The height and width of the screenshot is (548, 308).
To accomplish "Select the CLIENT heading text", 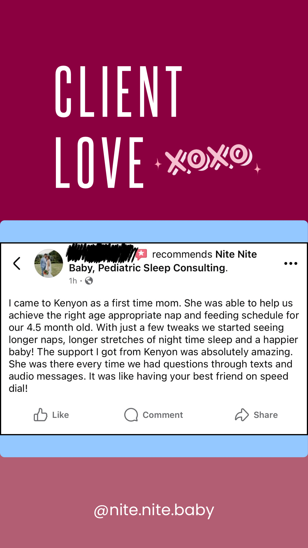I will 118,91.
